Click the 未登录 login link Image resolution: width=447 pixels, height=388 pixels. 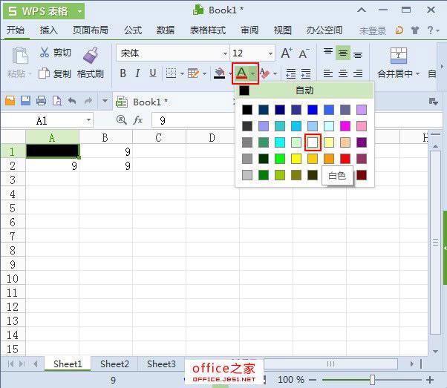tap(373, 30)
